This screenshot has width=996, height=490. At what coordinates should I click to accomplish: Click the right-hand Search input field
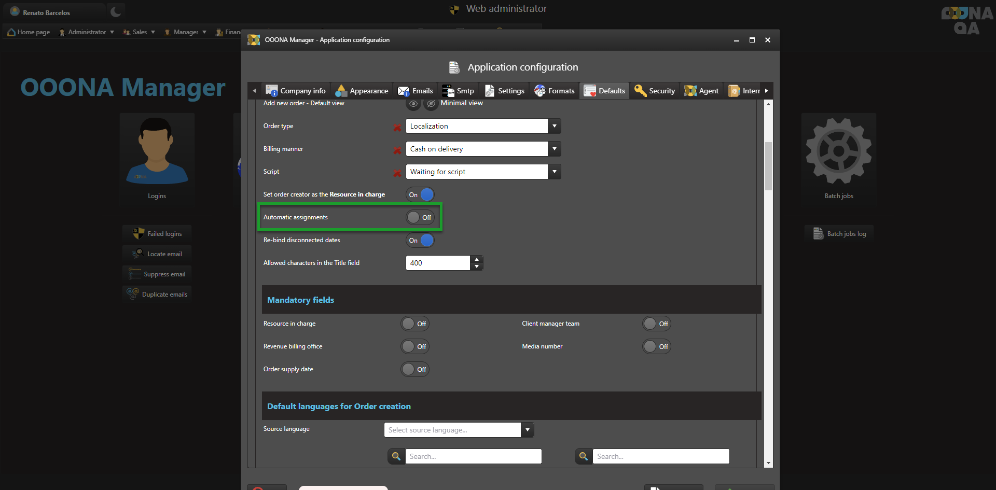click(x=660, y=456)
